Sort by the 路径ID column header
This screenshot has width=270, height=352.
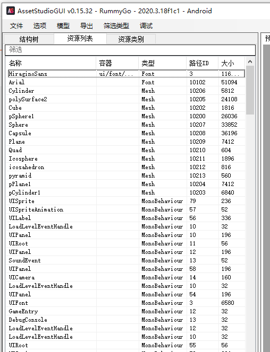coord(203,63)
